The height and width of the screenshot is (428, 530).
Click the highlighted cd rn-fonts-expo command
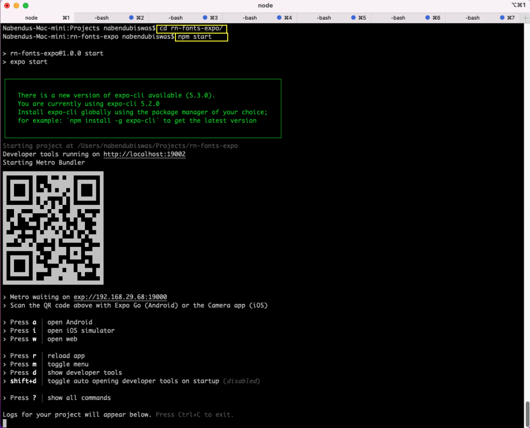pos(192,28)
